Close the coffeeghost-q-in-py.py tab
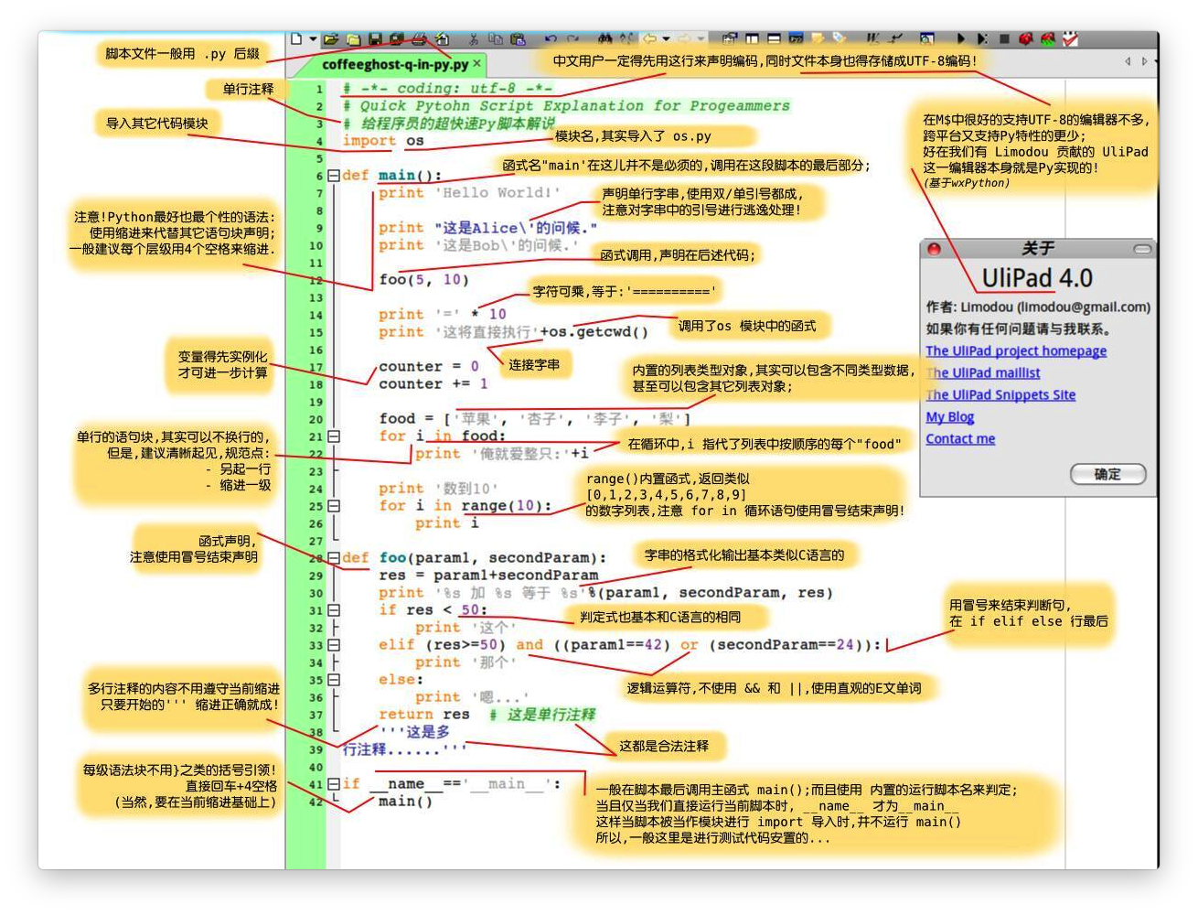This screenshot has height=915, width=1198. (477, 64)
